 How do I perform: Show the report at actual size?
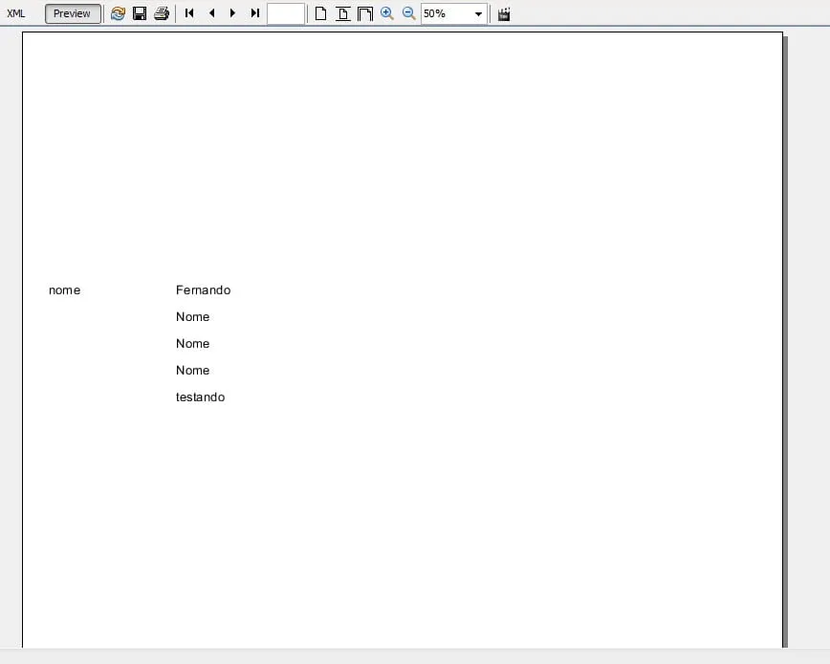(321, 13)
